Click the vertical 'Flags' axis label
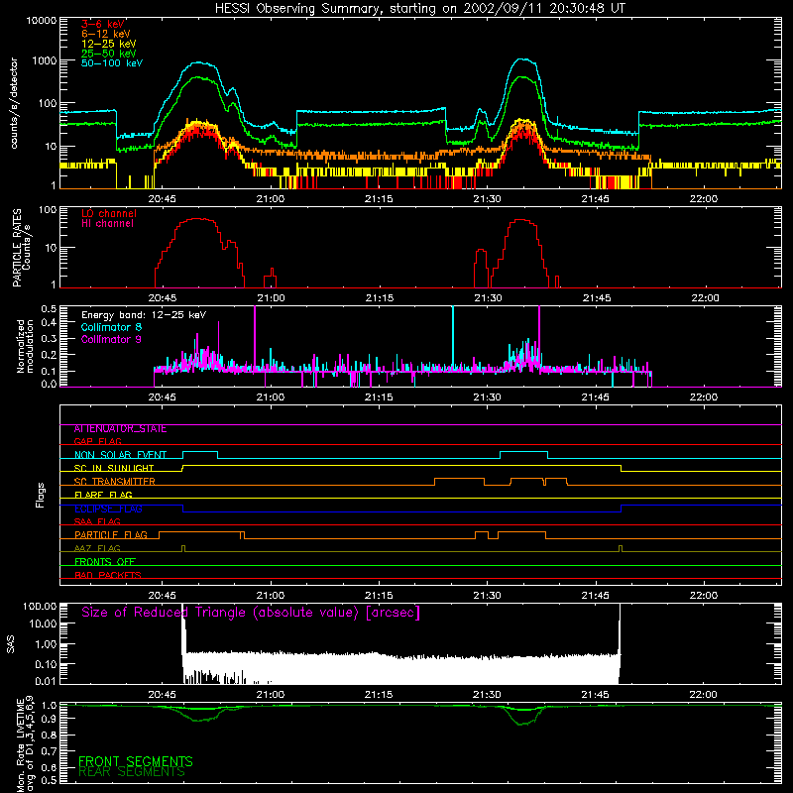The image size is (793, 793). 41,495
